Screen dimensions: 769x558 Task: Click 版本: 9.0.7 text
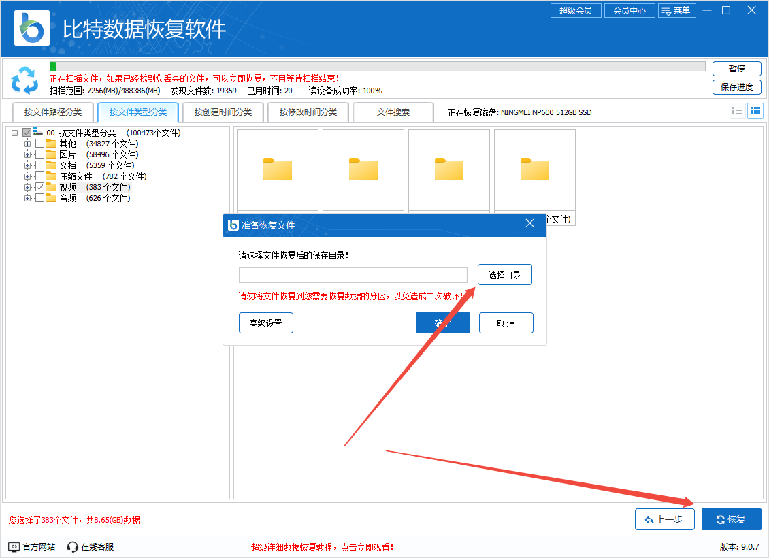click(740, 546)
